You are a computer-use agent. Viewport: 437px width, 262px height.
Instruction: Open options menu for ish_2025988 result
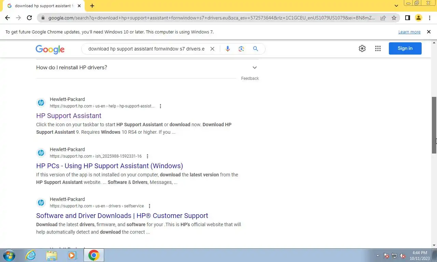coord(147,156)
